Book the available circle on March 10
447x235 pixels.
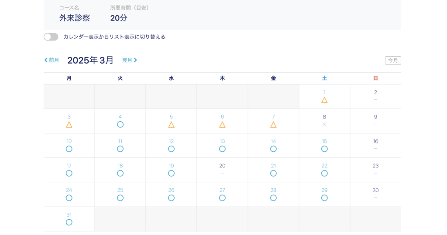[x=69, y=149]
